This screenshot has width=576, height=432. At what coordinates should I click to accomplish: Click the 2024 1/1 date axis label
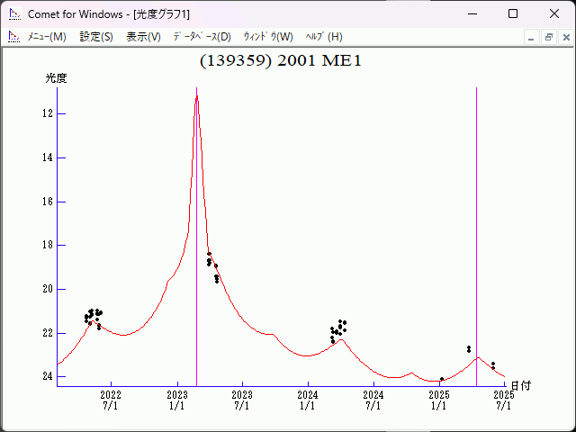coord(308,400)
